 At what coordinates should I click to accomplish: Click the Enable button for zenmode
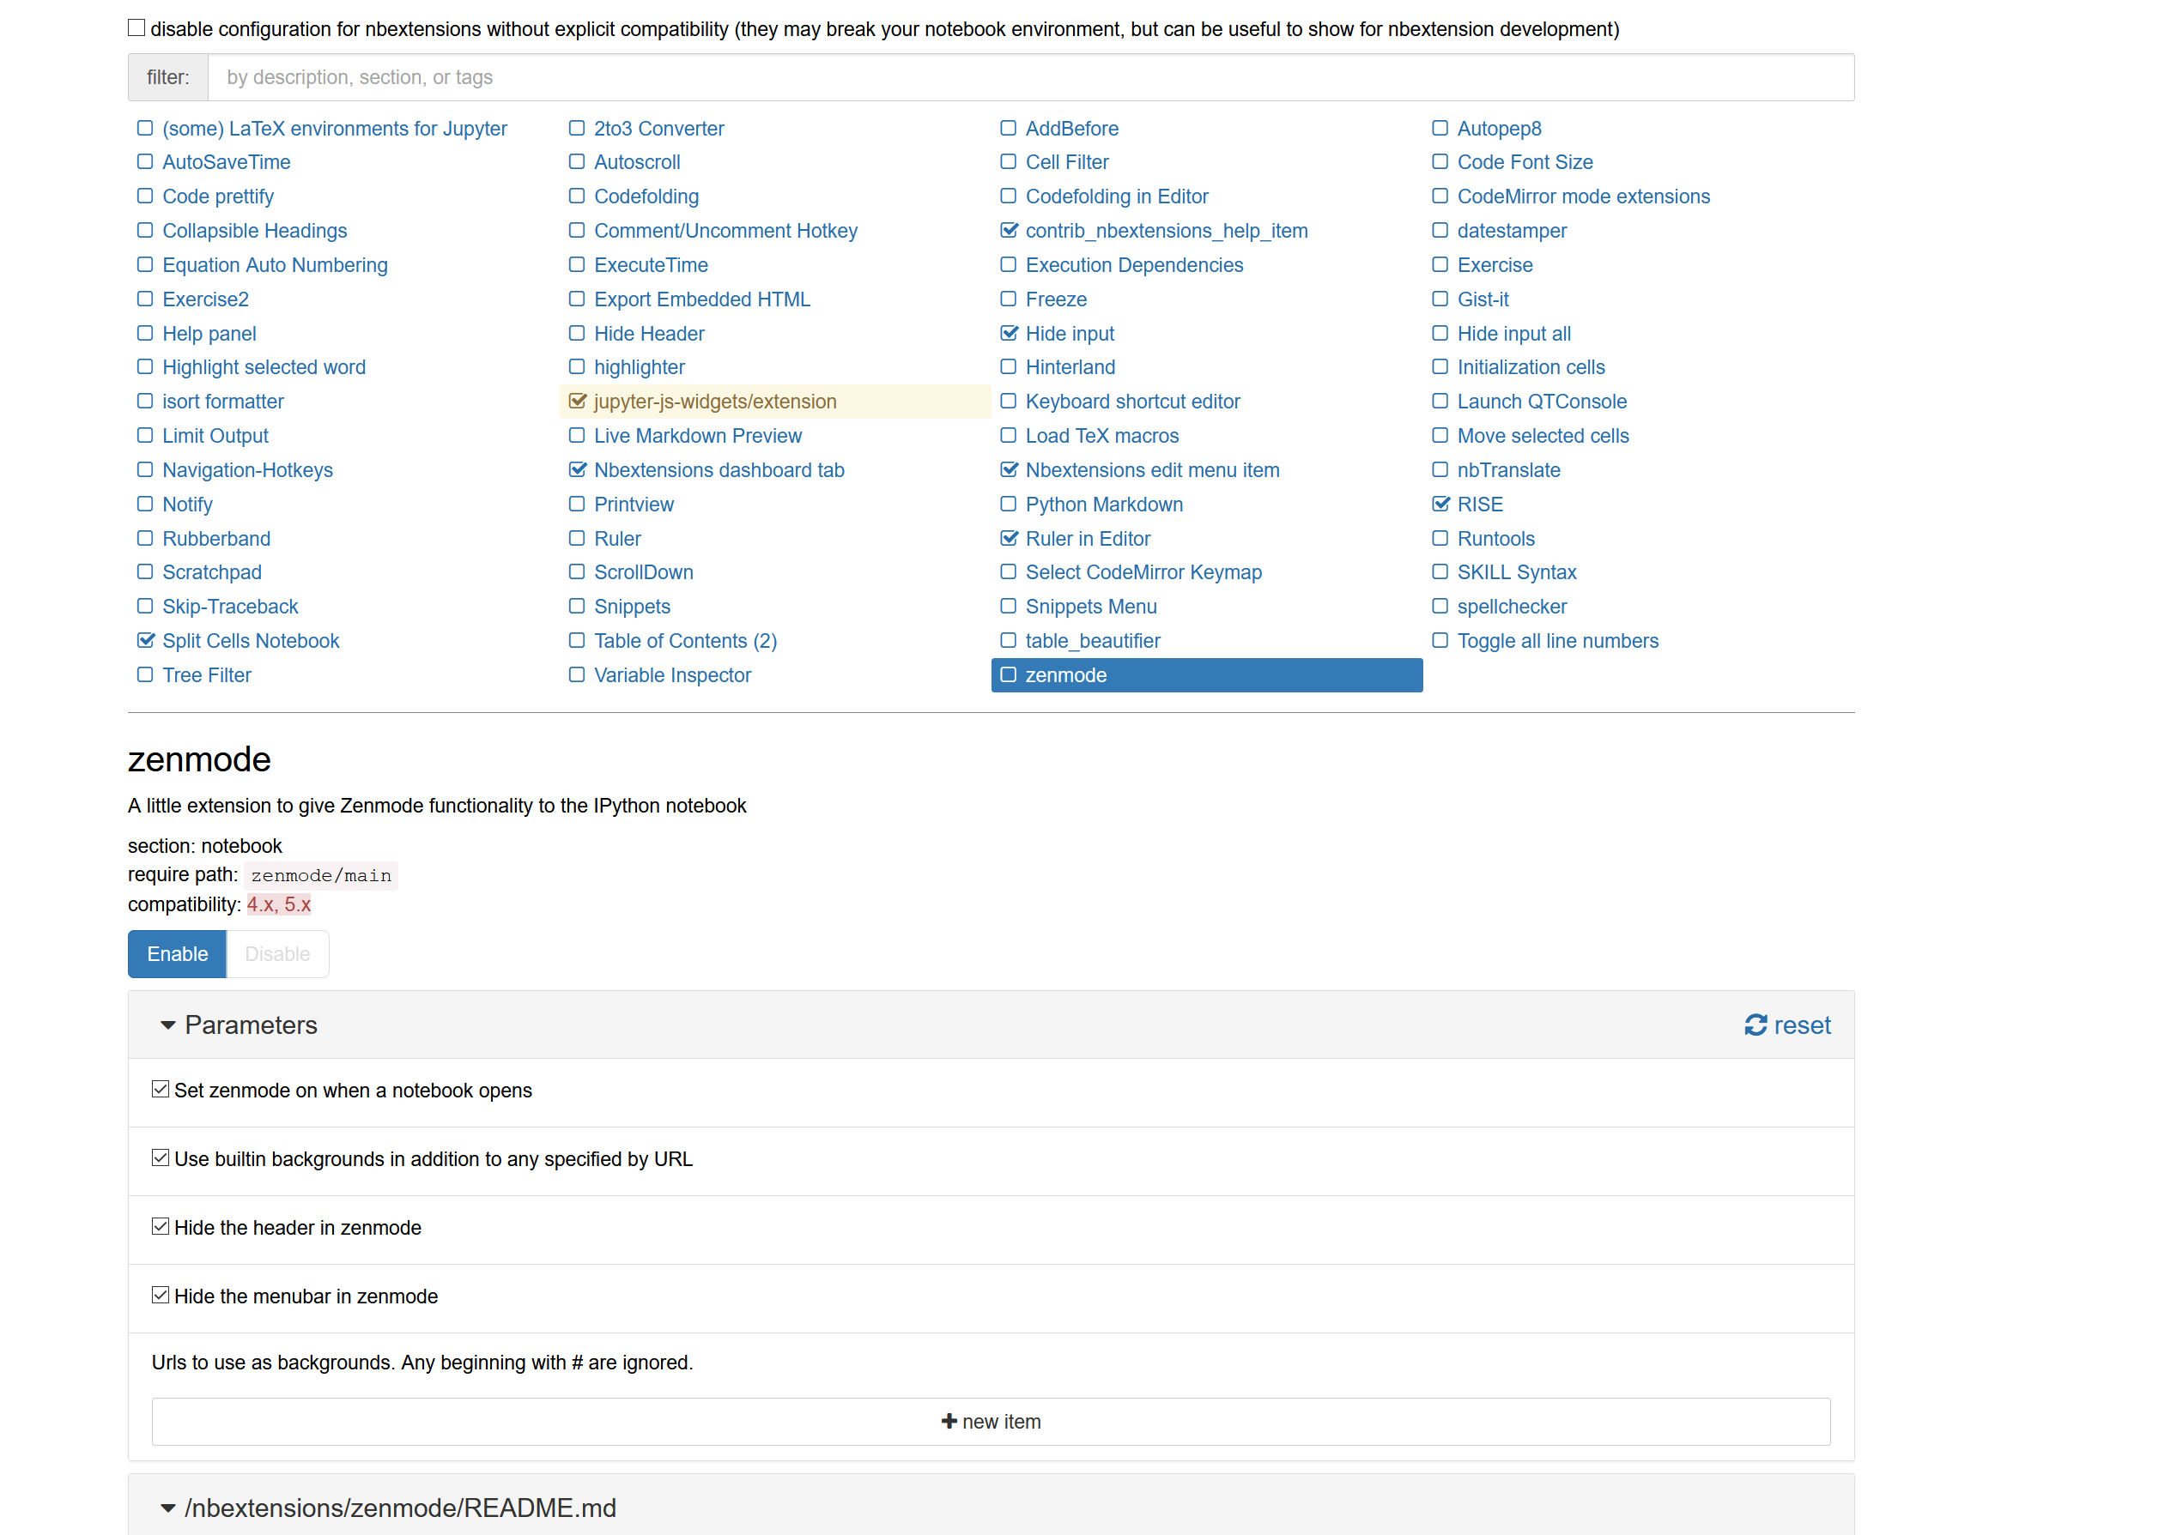(178, 952)
